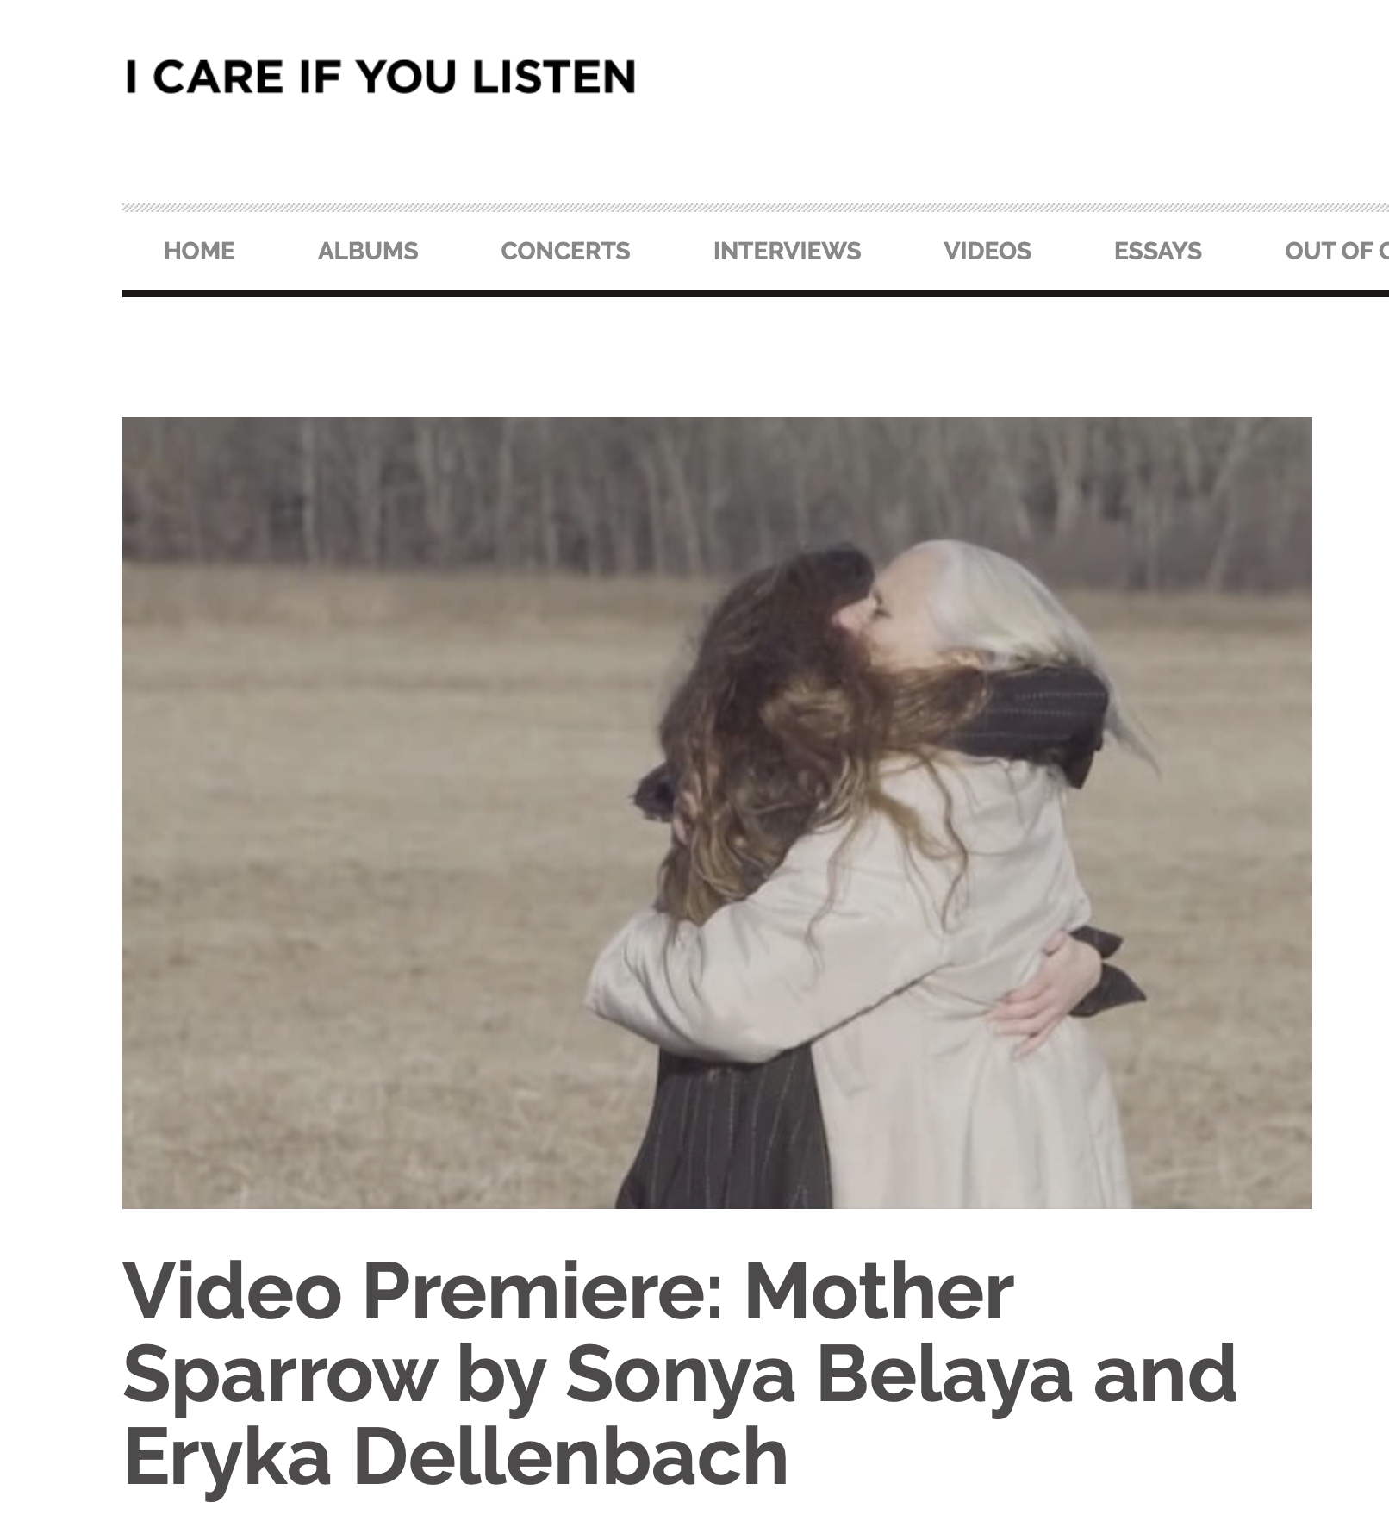1389x1521 pixels.
Task: Click the Video Premiere: Mother Sparrow headline
Action: pos(680,1374)
